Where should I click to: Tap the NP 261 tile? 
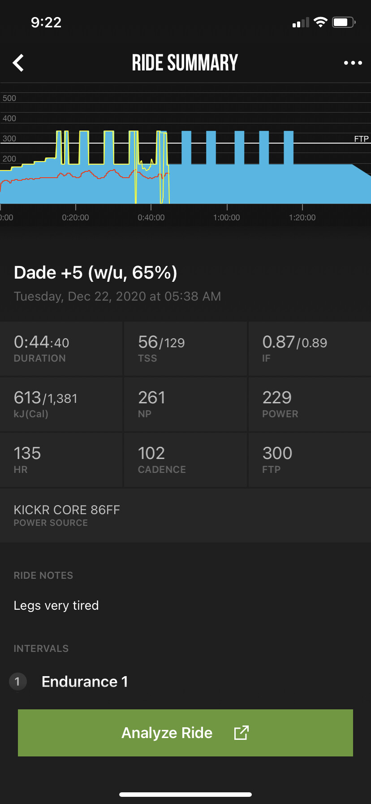click(x=185, y=404)
